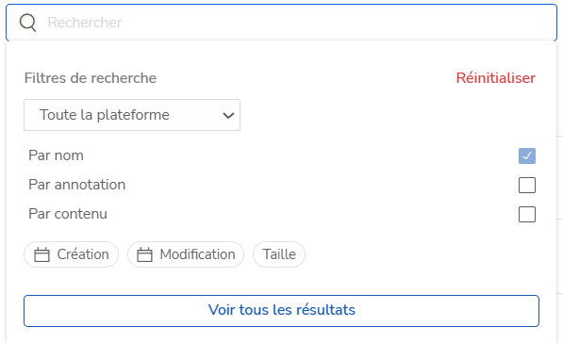The height and width of the screenshot is (343, 563).
Task: Click the Par nom filter label
Action: 56,155
